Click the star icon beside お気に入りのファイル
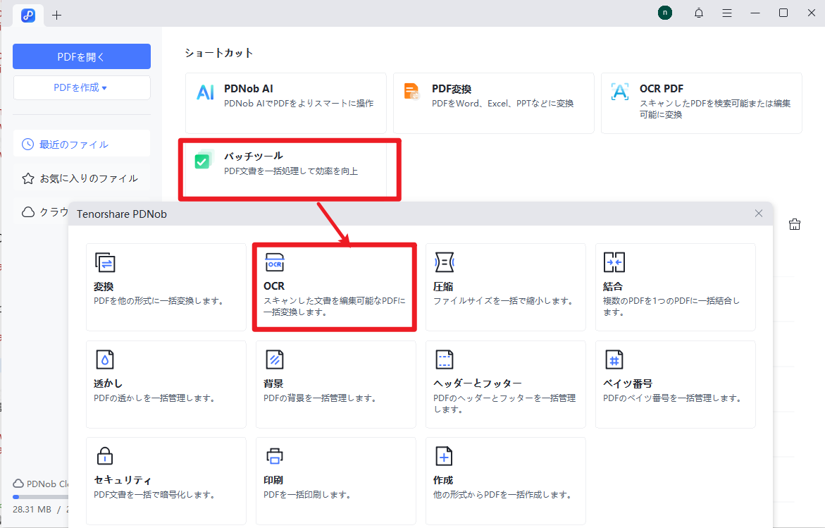 point(28,178)
